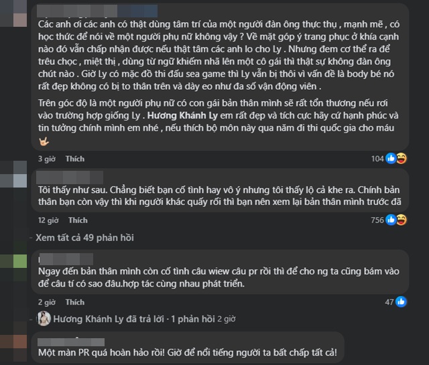The image size is (429, 365).
Task: Open the '12 giờ' comment timestamp
Action: [x=48, y=220]
